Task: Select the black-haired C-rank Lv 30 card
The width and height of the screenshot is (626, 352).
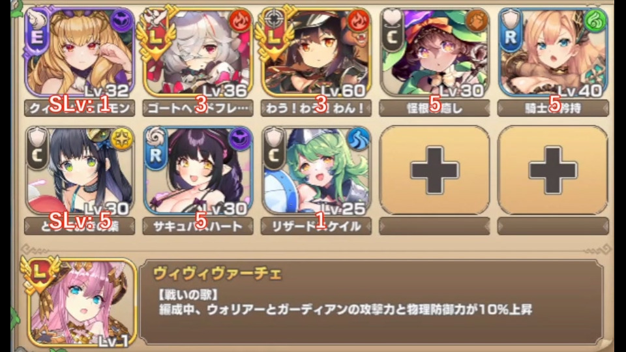Action: tap(80, 171)
